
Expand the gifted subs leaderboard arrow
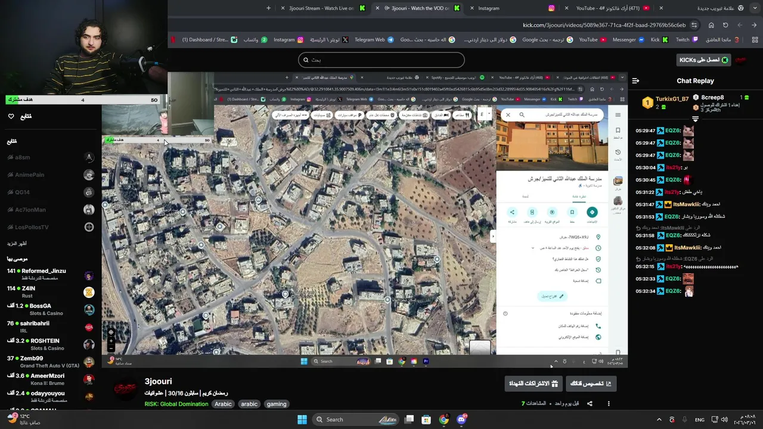click(x=695, y=119)
